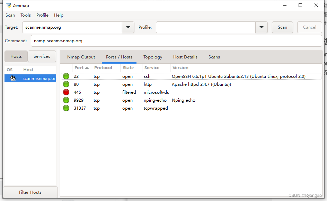Sort by the Port column header
327x201 pixels.
click(x=82, y=68)
